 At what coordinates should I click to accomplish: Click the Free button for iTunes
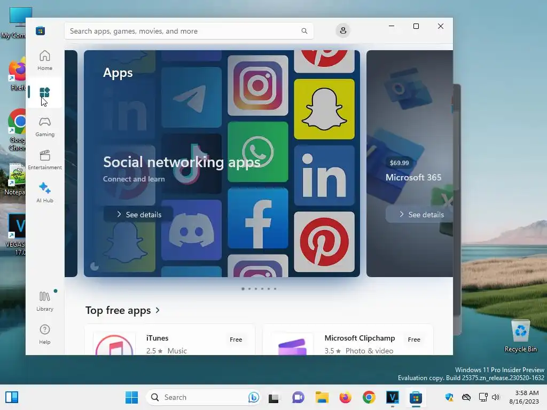coord(236,339)
